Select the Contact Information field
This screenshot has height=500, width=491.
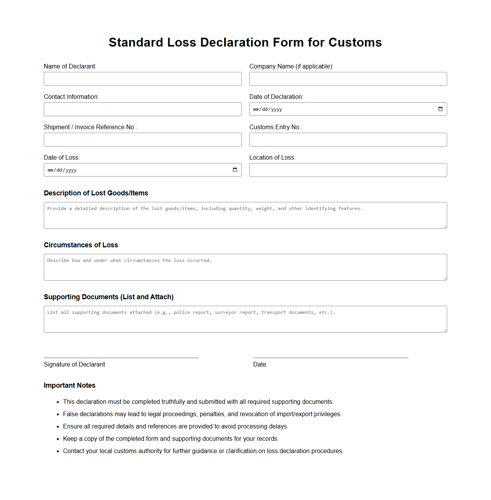(x=143, y=109)
